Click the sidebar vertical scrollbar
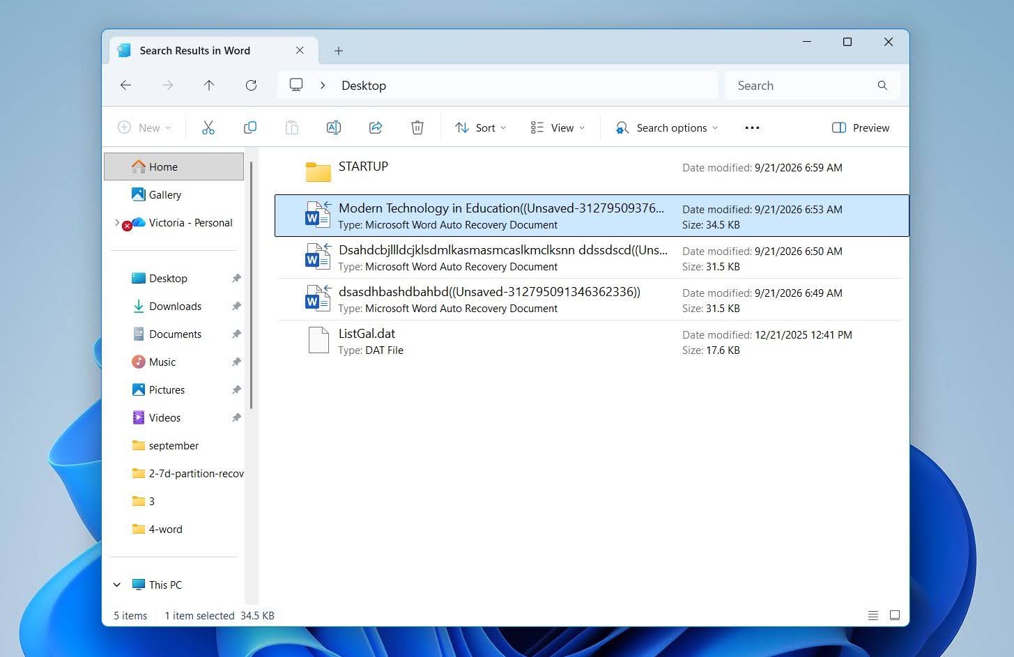The height and width of the screenshot is (657, 1014). pos(251,286)
